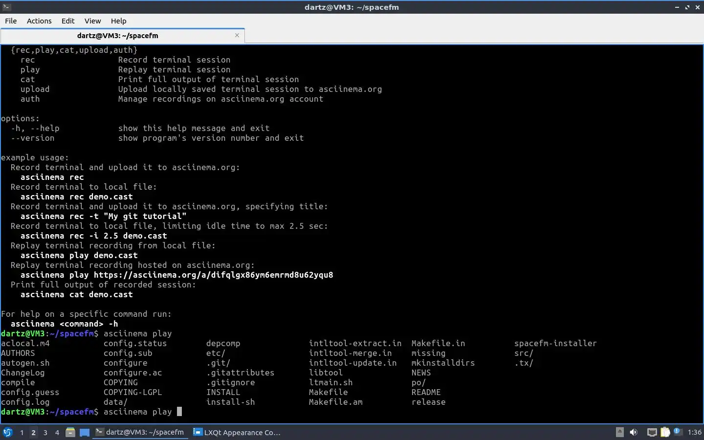
Task: Open the LXQt application menu icon
Action: pyautogui.click(x=8, y=432)
